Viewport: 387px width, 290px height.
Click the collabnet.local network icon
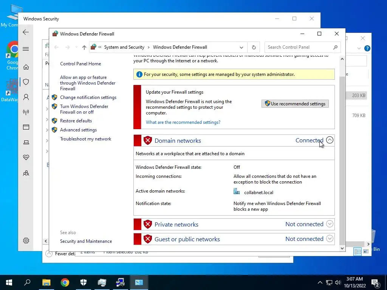237,191
